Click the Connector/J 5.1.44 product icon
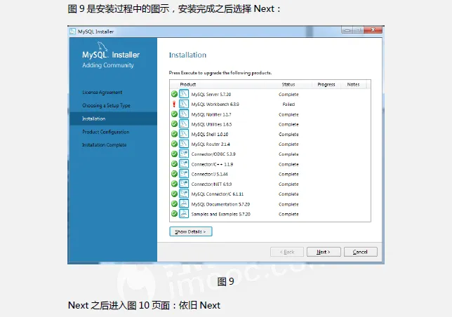 tap(184, 174)
